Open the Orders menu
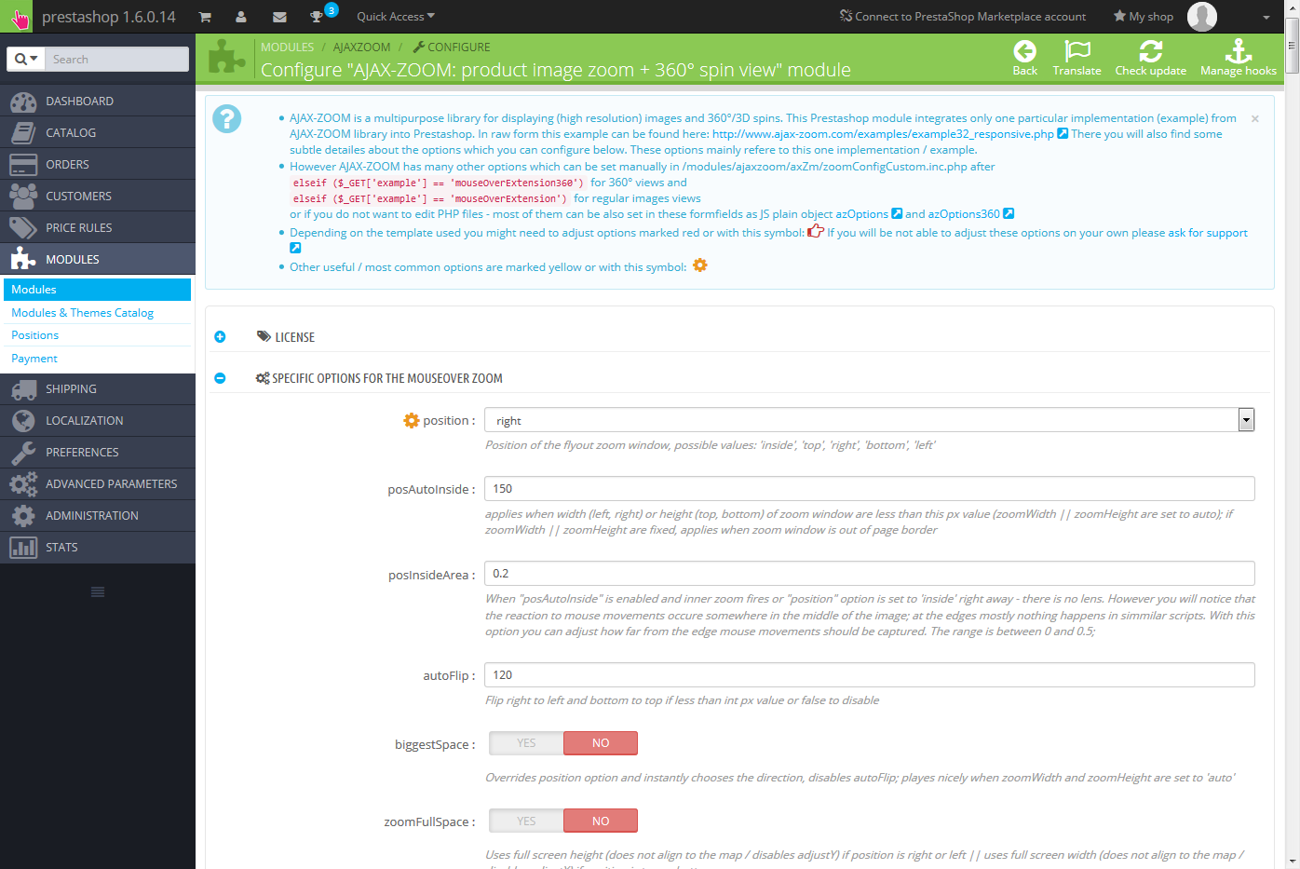1300x869 pixels. pyautogui.click(x=98, y=165)
